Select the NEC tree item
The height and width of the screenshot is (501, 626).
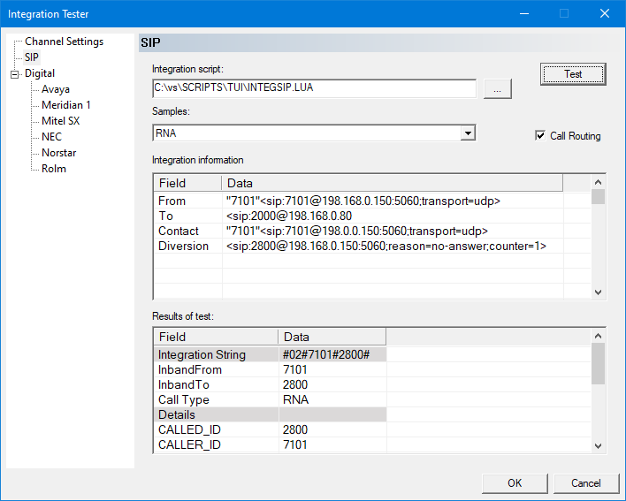click(x=51, y=137)
